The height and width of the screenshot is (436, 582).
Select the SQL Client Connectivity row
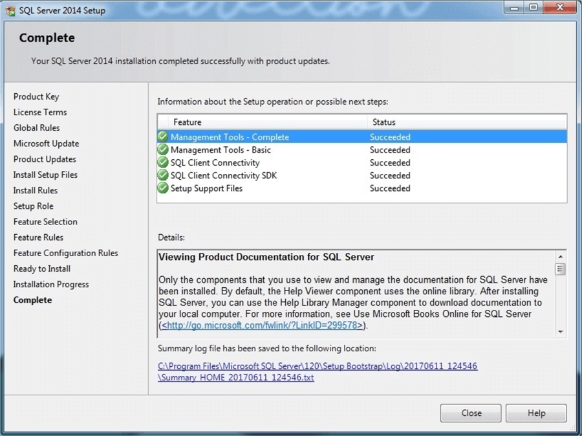(x=362, y=162)
